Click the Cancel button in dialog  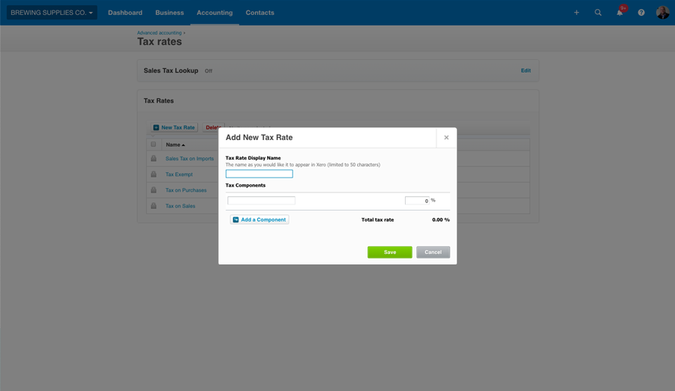pyautogui.click(x=433, y=252)
